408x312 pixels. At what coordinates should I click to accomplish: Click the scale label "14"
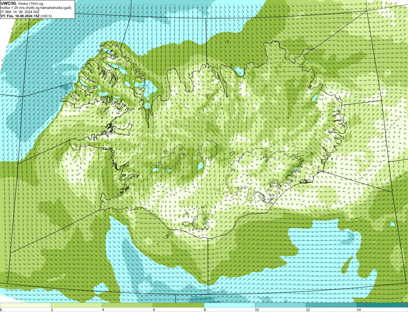[x=359, y=310]
